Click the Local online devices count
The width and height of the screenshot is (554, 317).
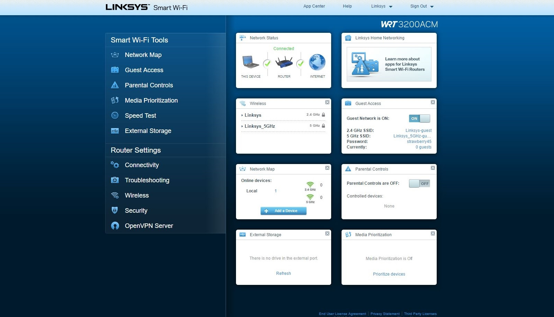pyautogui.click(x=275, y=191)
